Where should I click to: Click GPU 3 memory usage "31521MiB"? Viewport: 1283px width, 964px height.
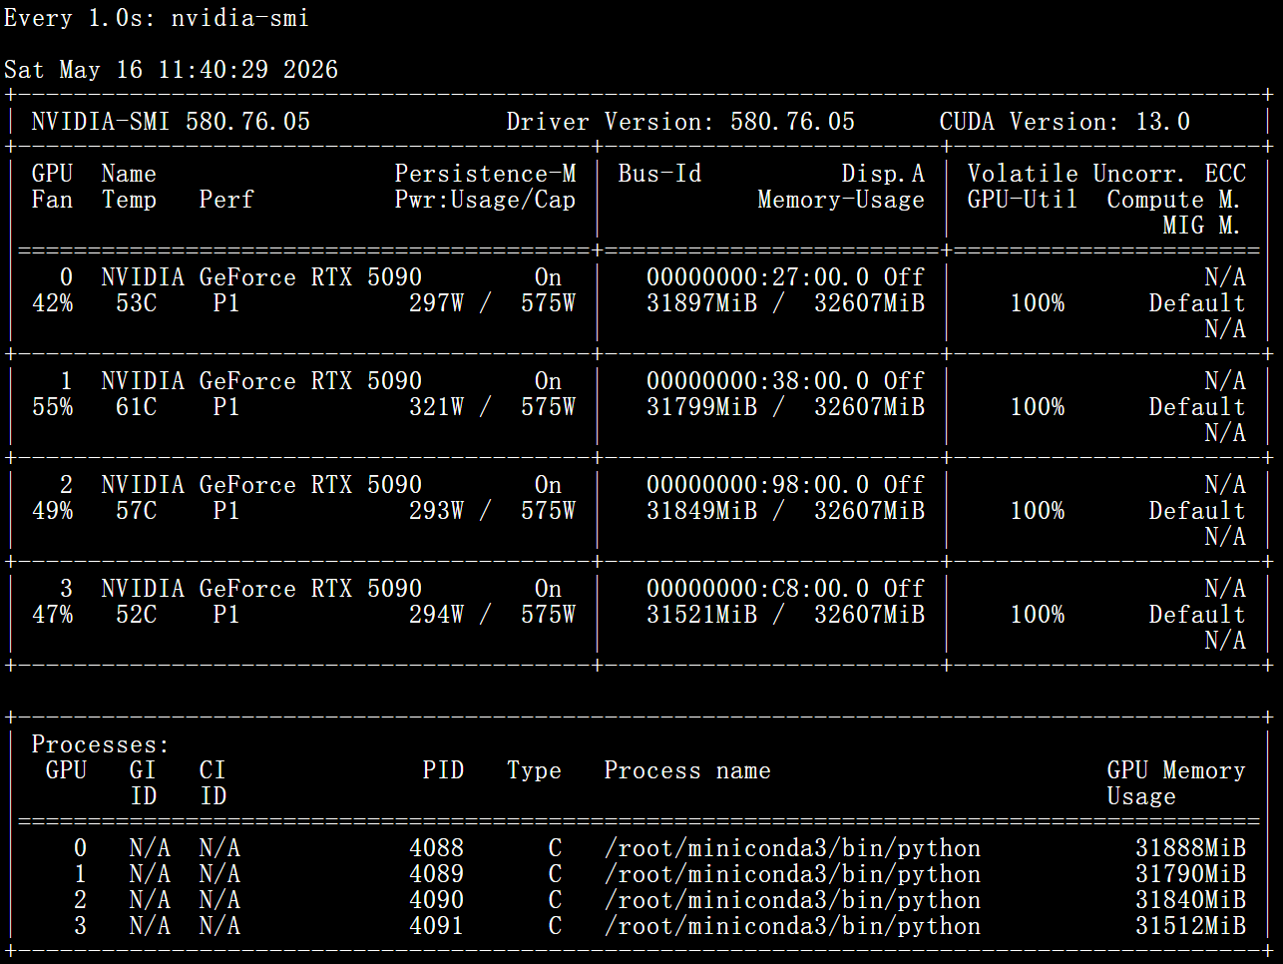[x=701, y=615]
